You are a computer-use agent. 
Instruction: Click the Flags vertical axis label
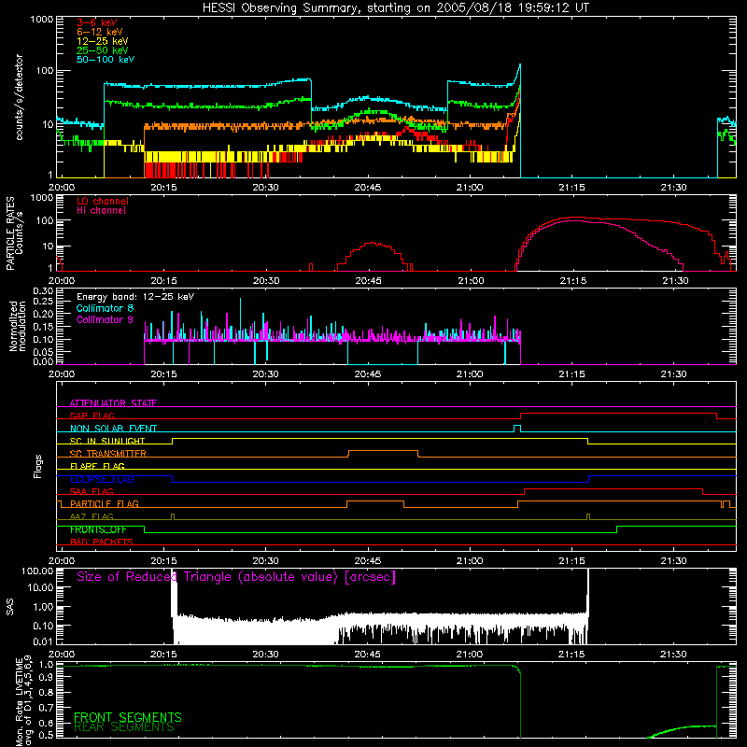point(37,466)
